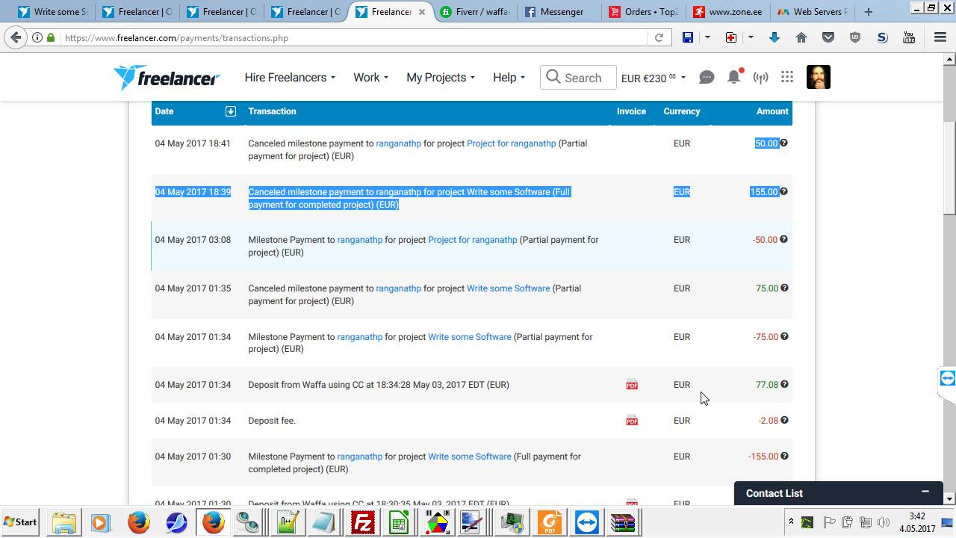The width and height of the screenshot is (956, 538).
Task: Open the Freelancer messages chat icon
Action: (x=707, y=78)
